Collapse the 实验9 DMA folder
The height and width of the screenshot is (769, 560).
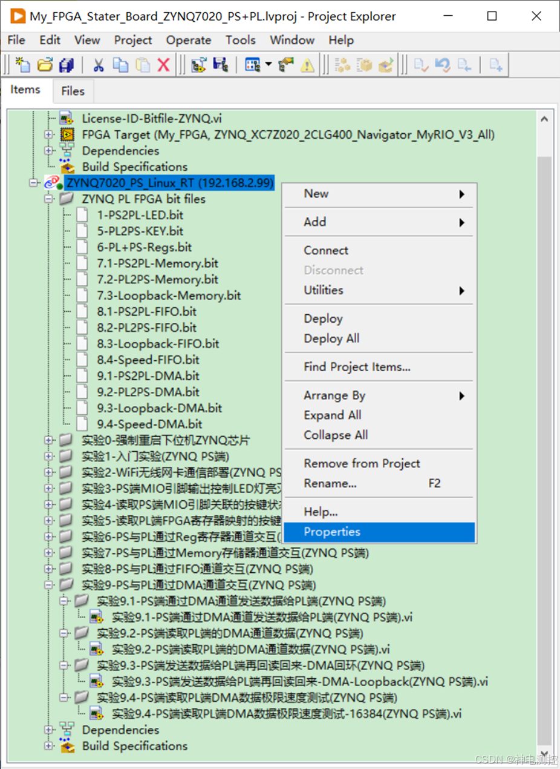pyautogui.click(x=49, y=585)
